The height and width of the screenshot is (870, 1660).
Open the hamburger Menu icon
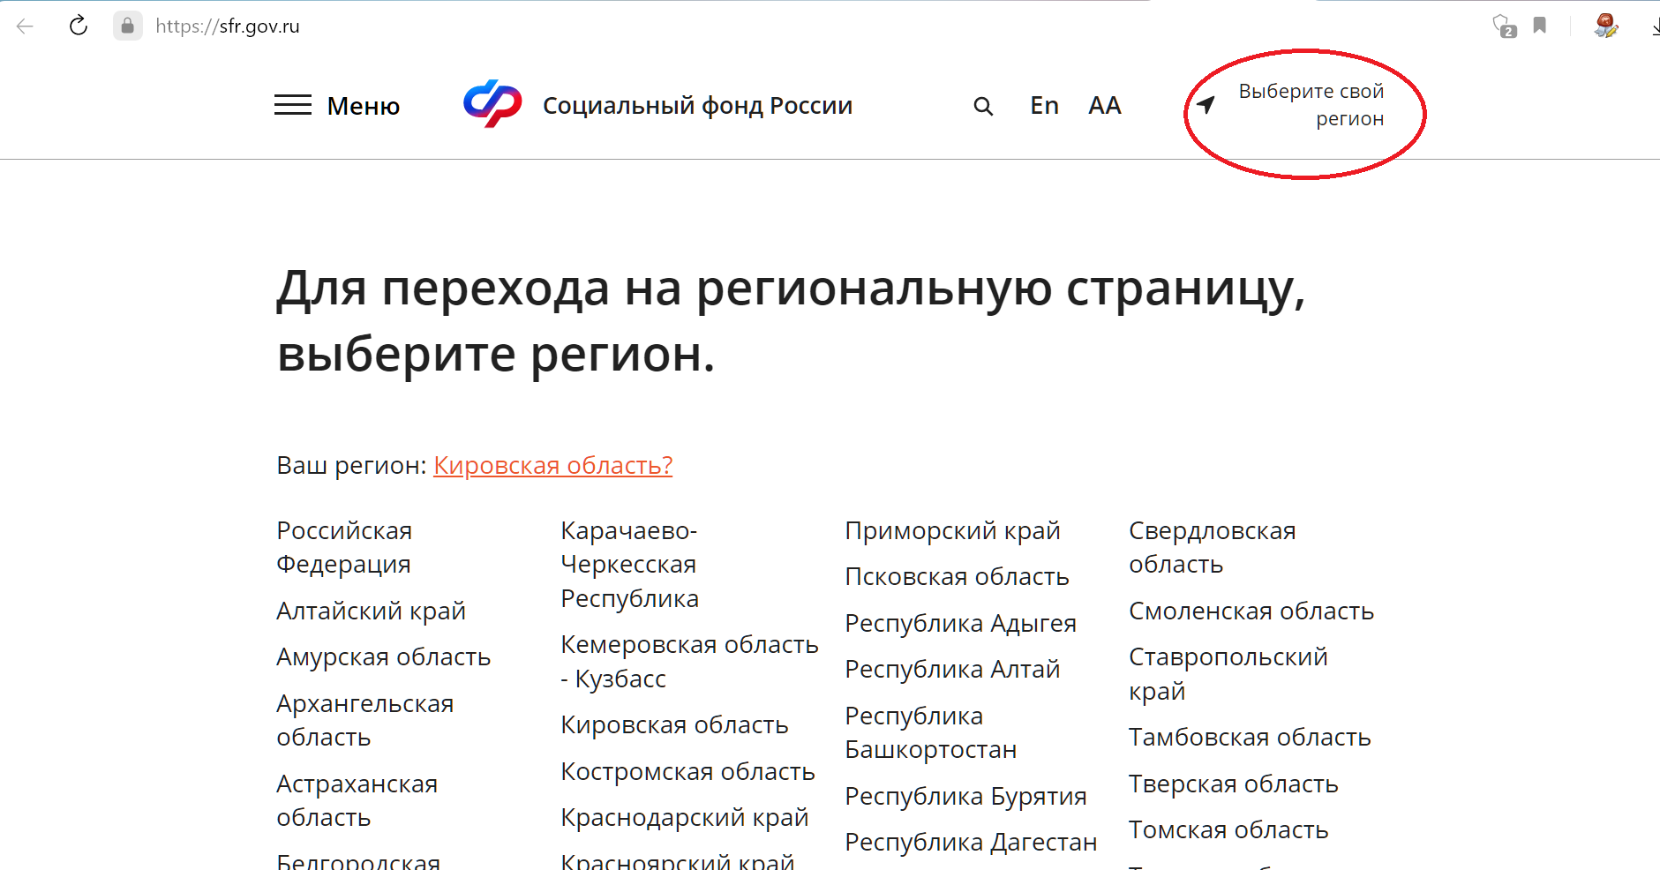[x=292, y=105]
